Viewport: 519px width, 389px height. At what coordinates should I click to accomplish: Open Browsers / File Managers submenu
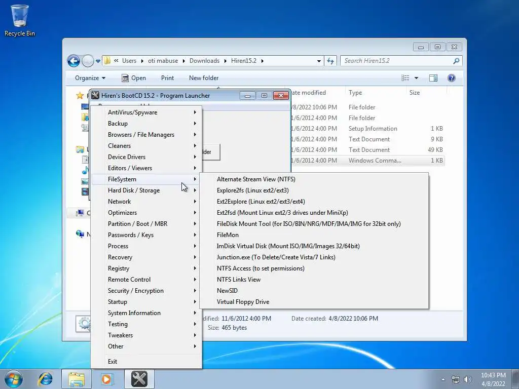pos(146,135)
